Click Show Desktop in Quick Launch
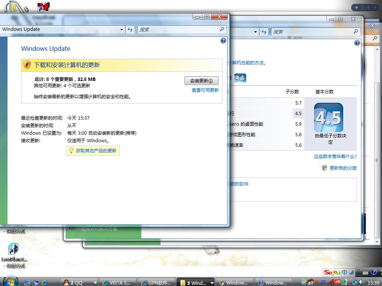This screenshot has height=286, width=382. click(x=27, y=283)
